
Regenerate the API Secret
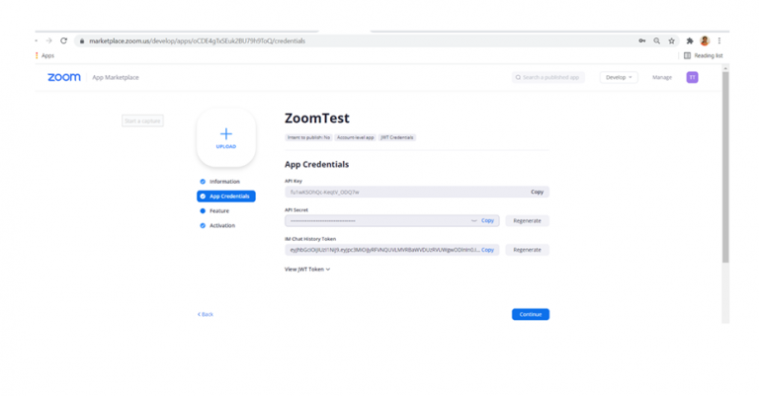coord(527,221)
